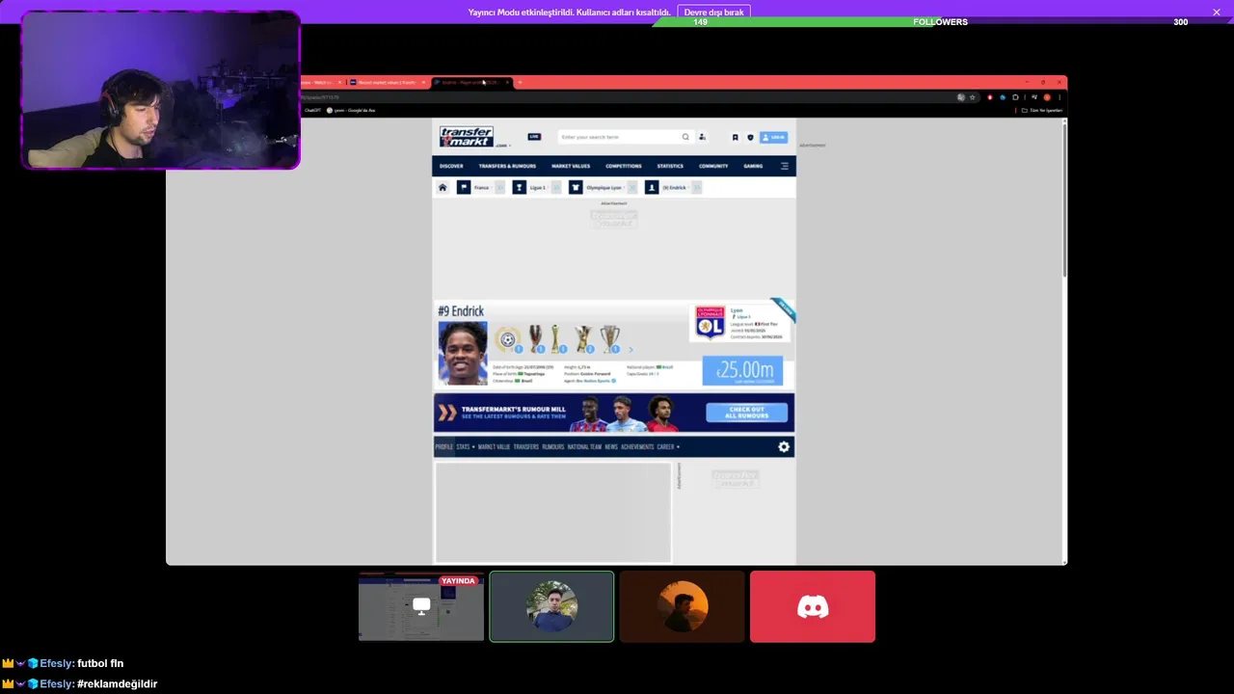Viewport: 1234px width, 694px height.
Task: Expand the Ligue 1 breadcrumb dropdown
Action: click(555, 187)
